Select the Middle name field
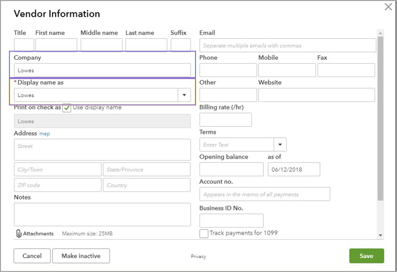 pos(101,45)
